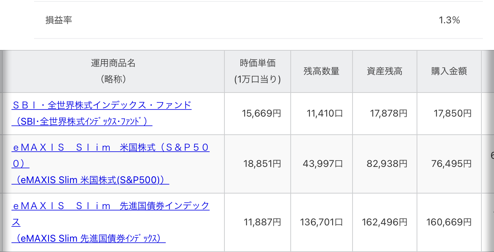Select the 15,669円 unit price cell

[258, 114]
